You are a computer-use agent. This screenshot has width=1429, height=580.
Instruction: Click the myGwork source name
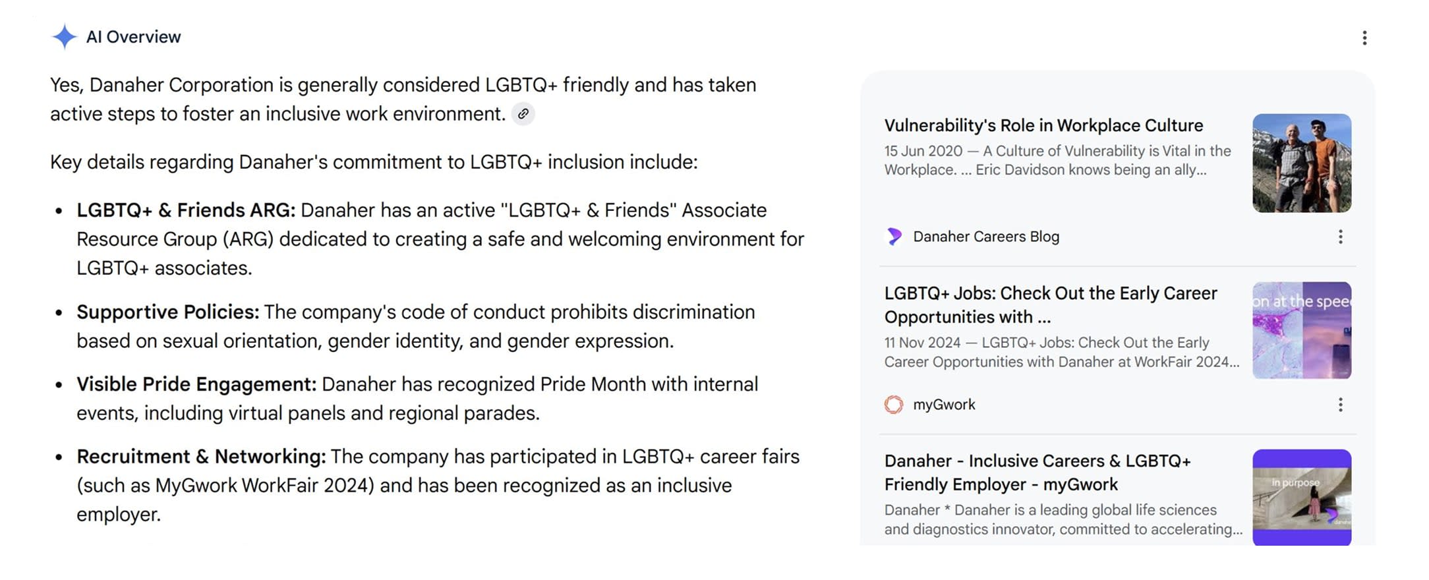pyautogui.click(x=944, y=405)
